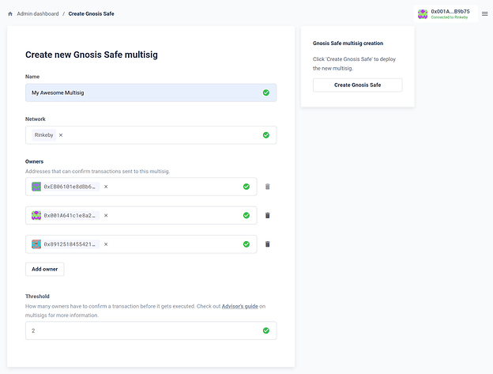The image size is (493, 374).
Task: Click the Name input field
Action: (x=142, y=93)
